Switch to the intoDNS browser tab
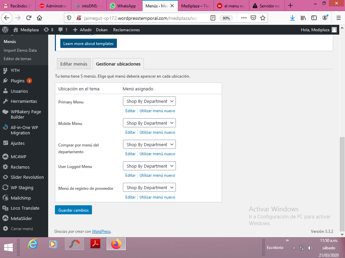 (x=89, y=6)
